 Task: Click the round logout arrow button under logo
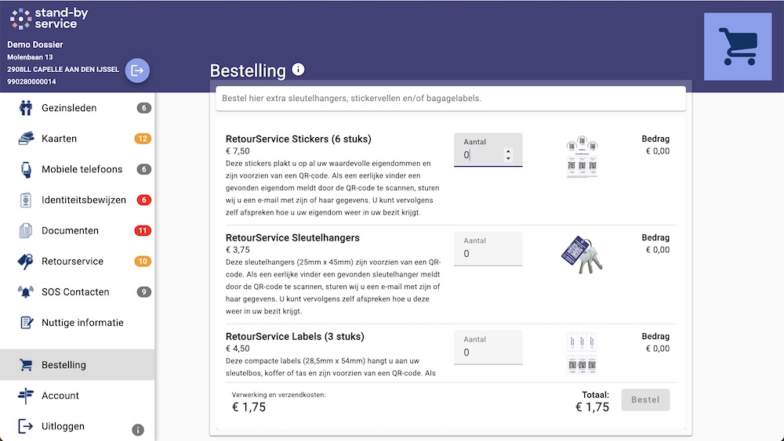[x=137, y=70]
